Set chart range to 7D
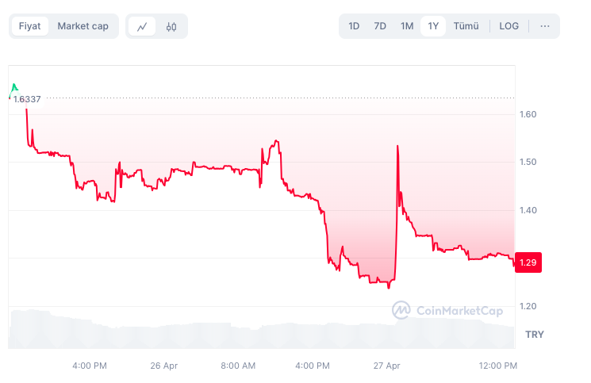The width and height of the screenshot is (591, 383). pyautogui.click(x=380, y=26)
